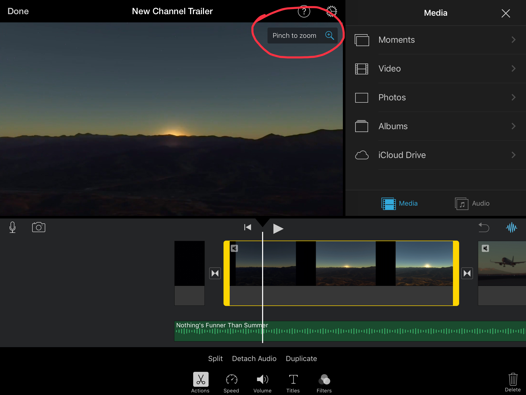Toggle mute badge on the airplane clip

pyautogui.click(x=485, y=248)
